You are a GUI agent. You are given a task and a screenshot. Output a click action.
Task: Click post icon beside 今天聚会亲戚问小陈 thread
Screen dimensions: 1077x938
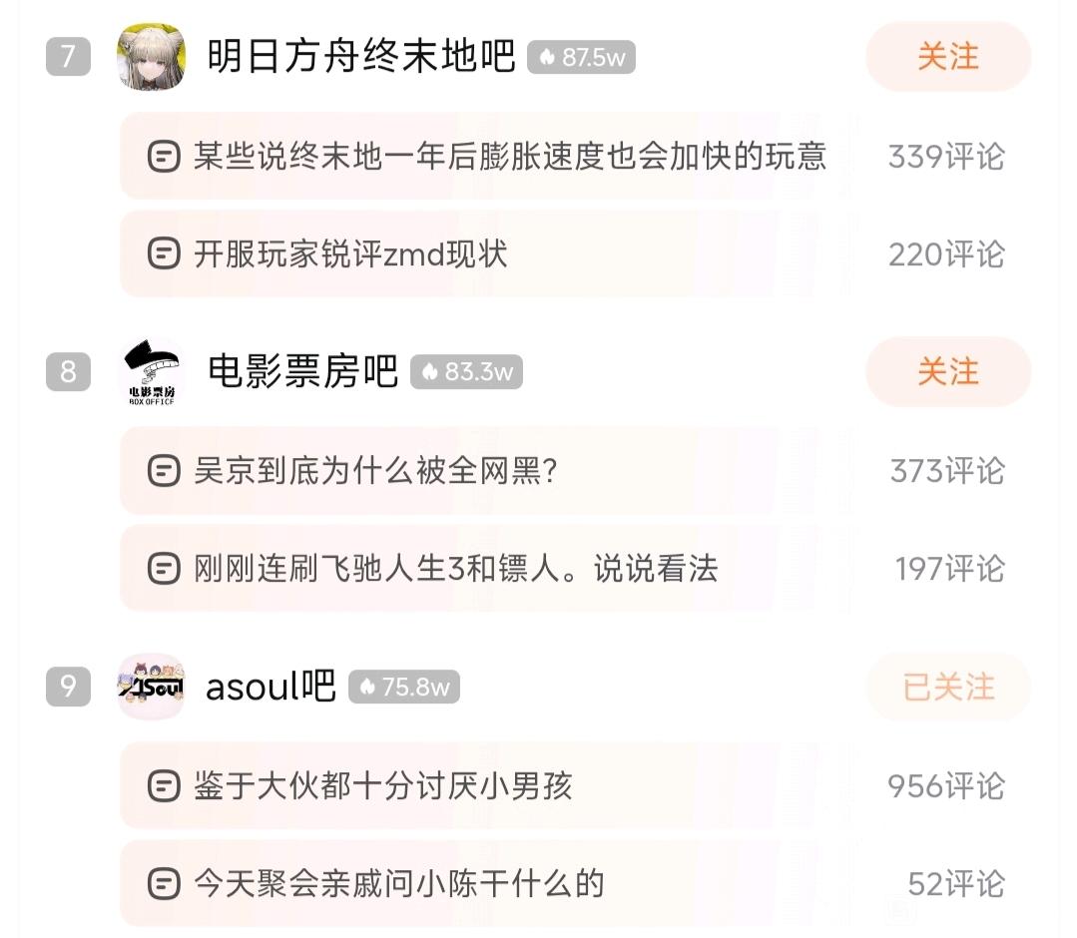coord(164,883)
